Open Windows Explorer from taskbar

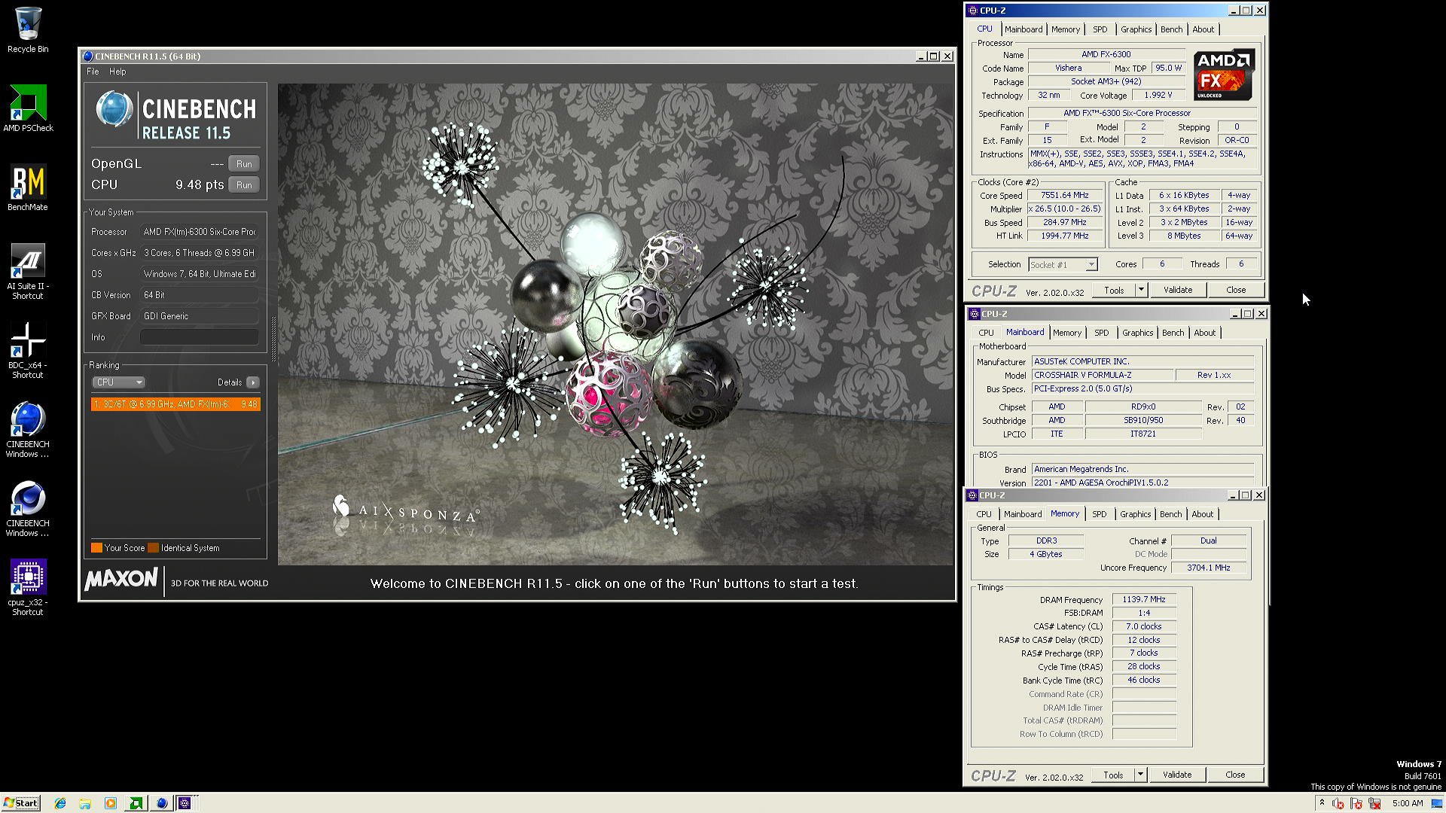pos(85,803)
